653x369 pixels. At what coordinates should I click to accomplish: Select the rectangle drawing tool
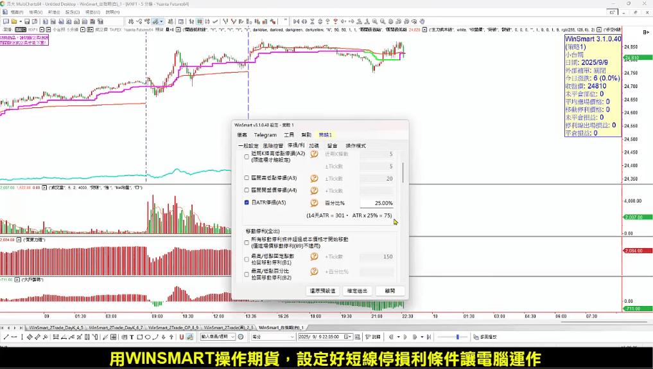139,337
